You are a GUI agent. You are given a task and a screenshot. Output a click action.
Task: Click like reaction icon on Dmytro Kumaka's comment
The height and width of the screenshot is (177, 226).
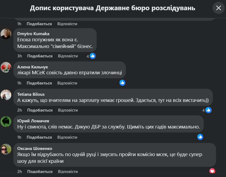click(93, 56)
